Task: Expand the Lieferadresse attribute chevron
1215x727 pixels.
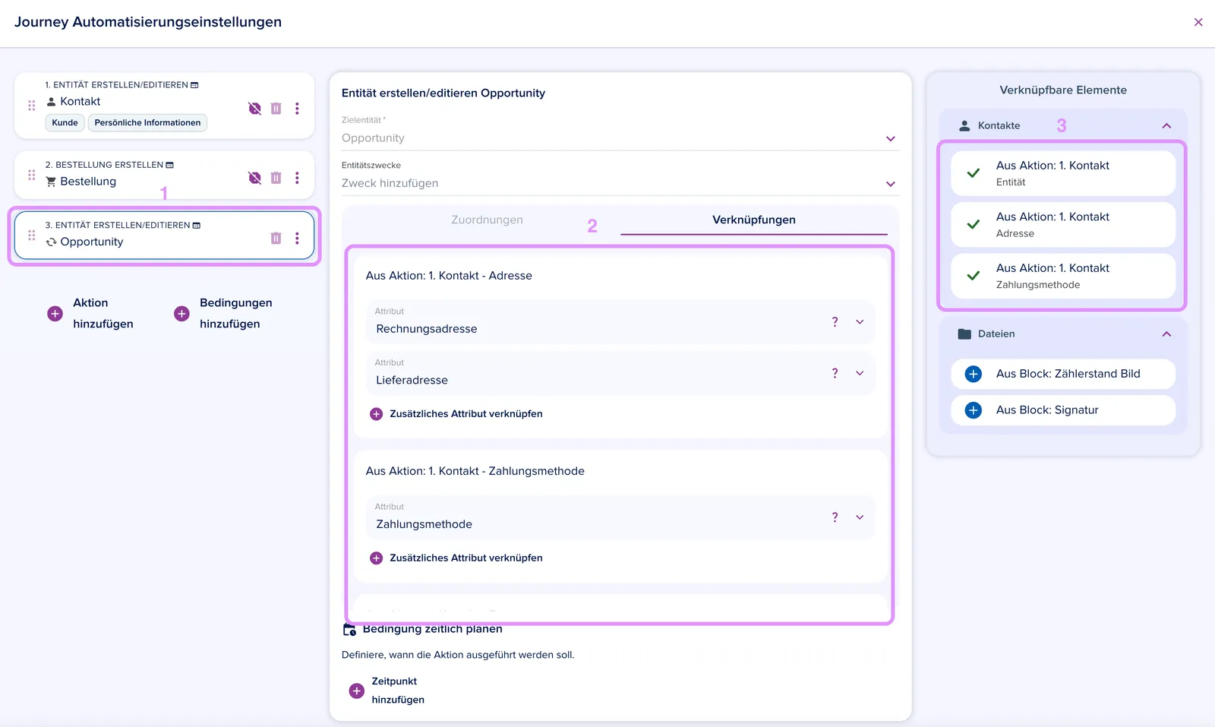Action: (860, 373)
